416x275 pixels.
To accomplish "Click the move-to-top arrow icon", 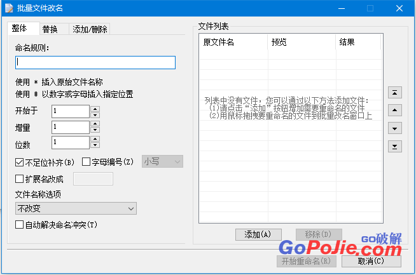I will (395, 93).
